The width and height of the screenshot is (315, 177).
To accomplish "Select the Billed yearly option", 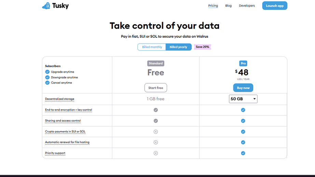I will tap(178, 47).
